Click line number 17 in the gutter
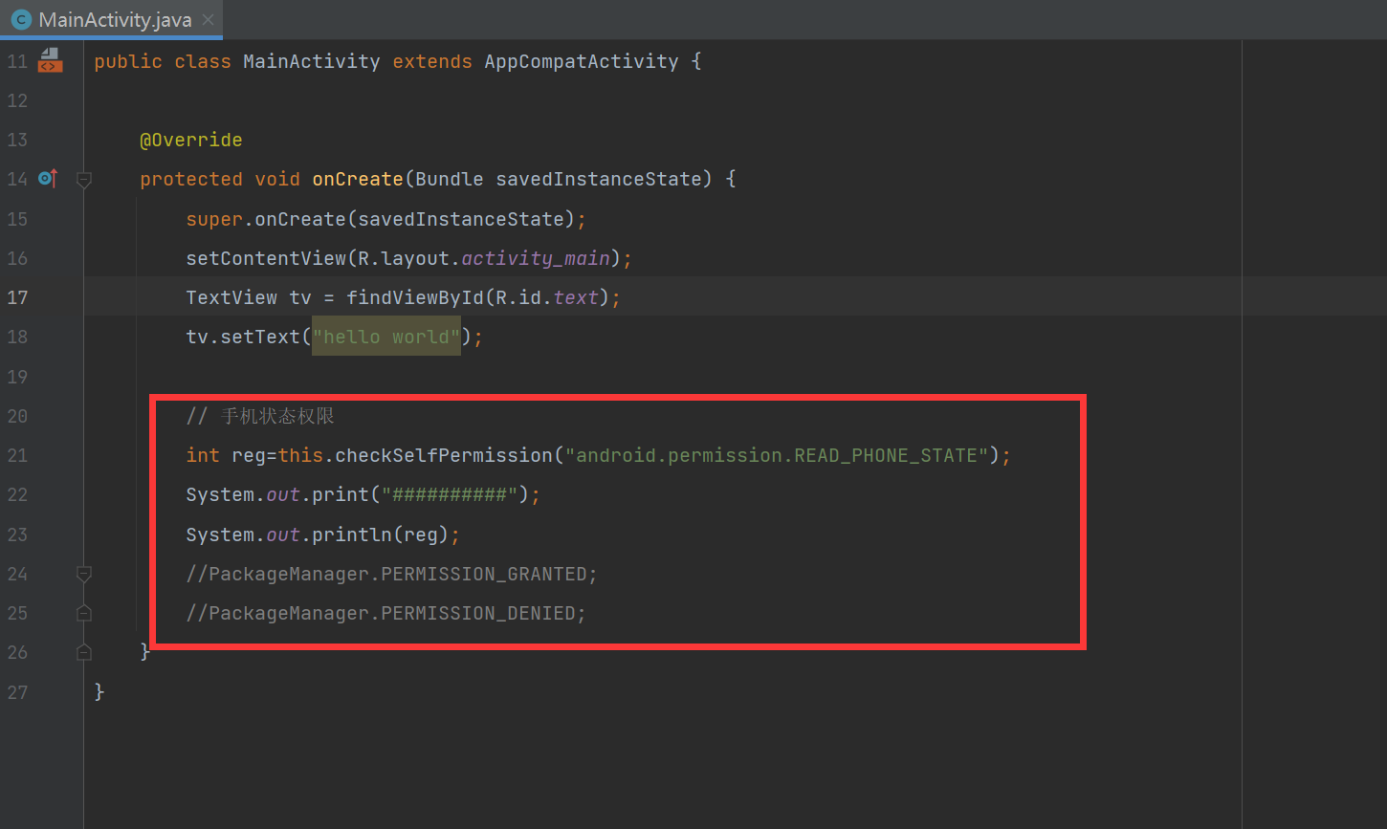This screenshot has width=1387, height=829. [17, 297]
